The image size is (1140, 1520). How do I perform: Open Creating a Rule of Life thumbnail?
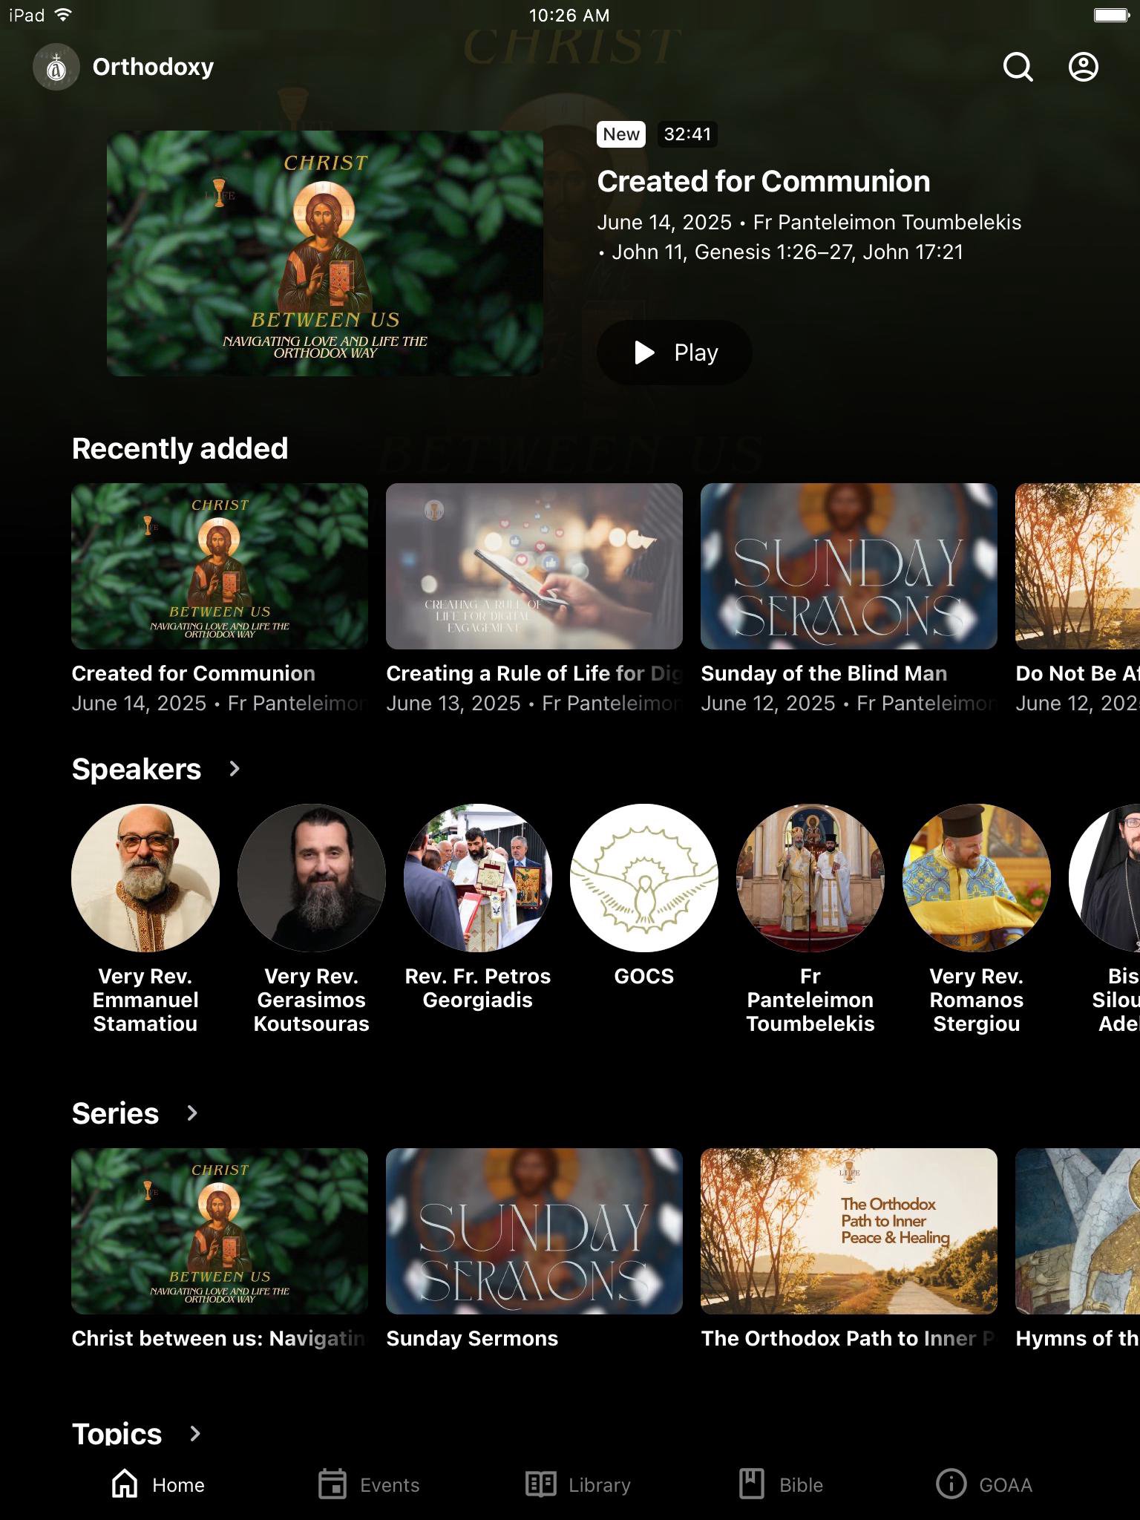534,566
